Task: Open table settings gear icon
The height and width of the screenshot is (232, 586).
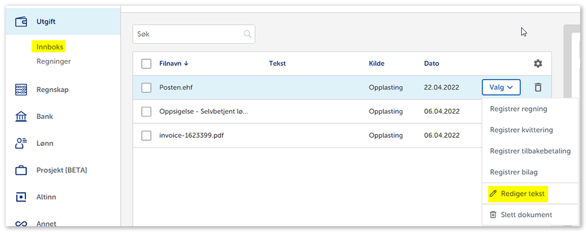Action: tap(538, 64)
